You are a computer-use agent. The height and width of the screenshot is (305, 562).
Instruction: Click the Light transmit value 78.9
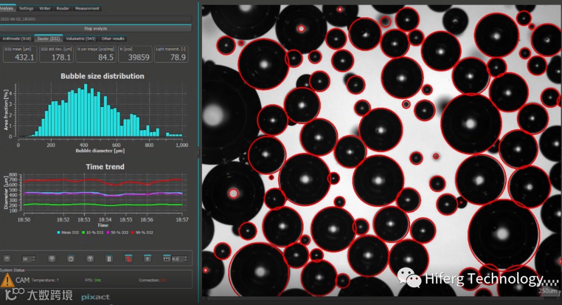(x=178, y=57)
